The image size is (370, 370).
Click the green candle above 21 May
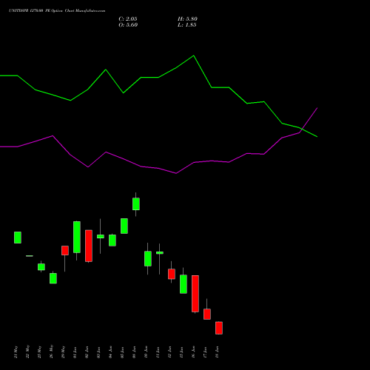click(18, 238)
